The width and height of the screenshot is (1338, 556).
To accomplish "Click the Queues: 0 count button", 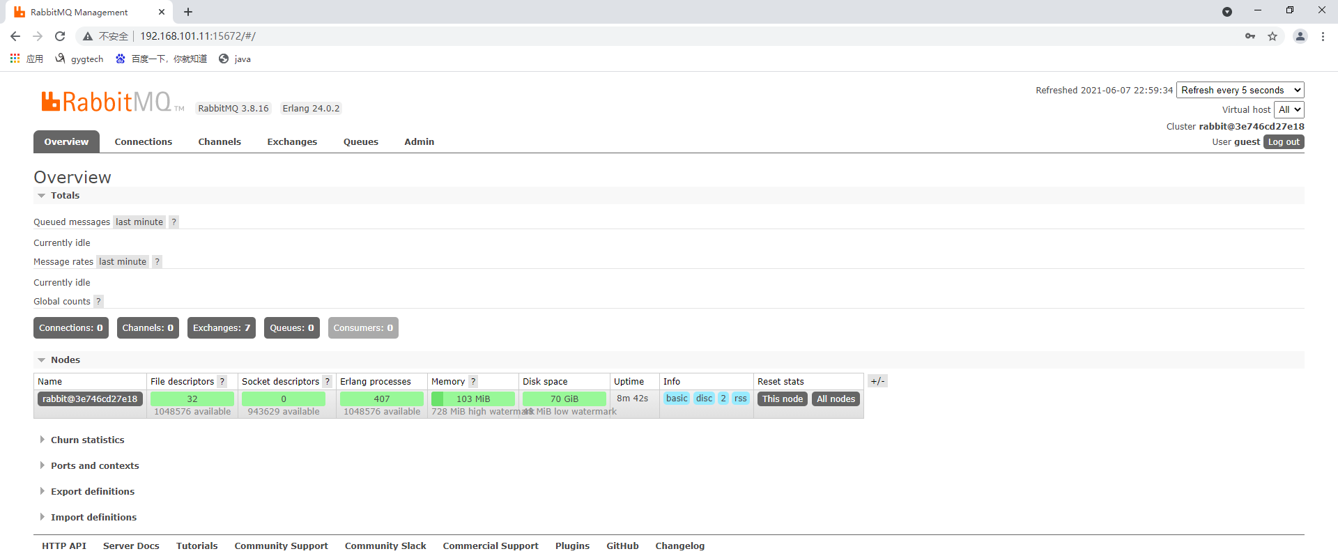I will click(x=292, y=327).
